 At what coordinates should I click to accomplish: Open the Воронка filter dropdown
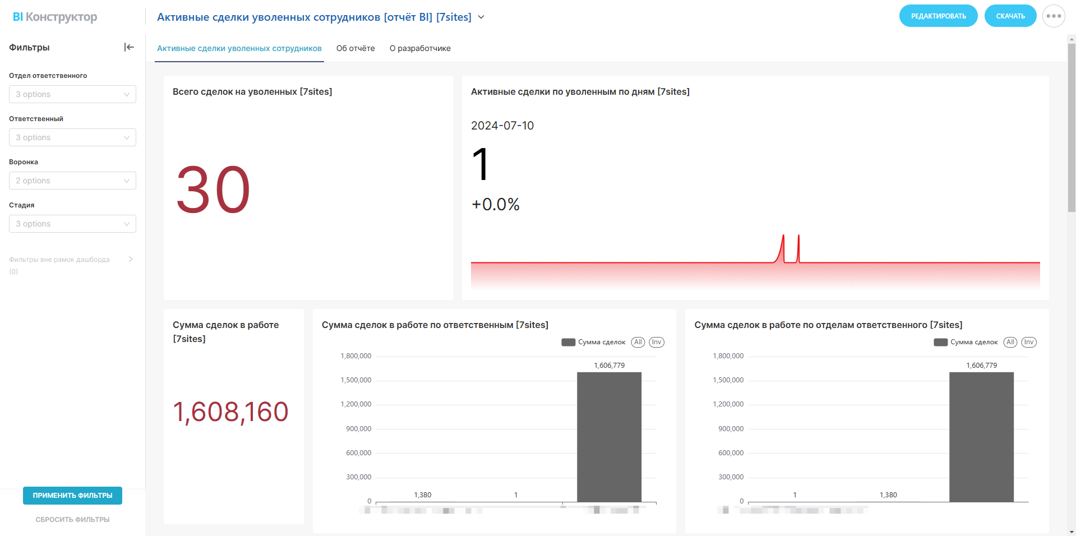coord(72,181)
